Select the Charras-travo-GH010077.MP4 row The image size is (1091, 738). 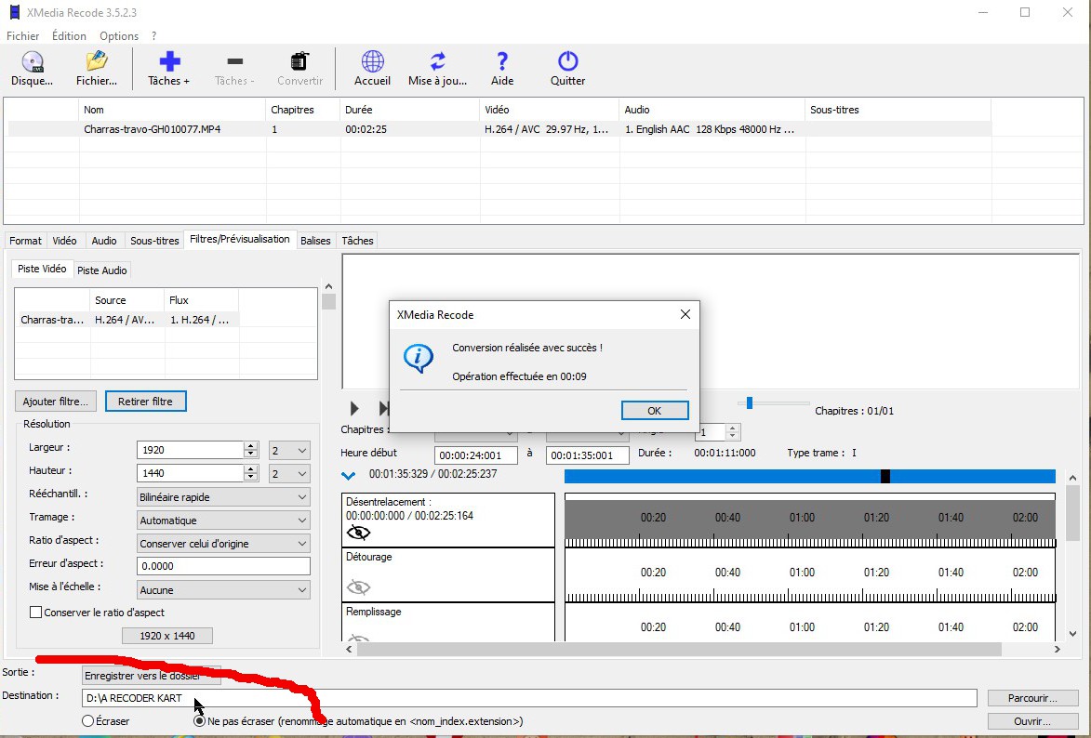[x=499, y=129]
